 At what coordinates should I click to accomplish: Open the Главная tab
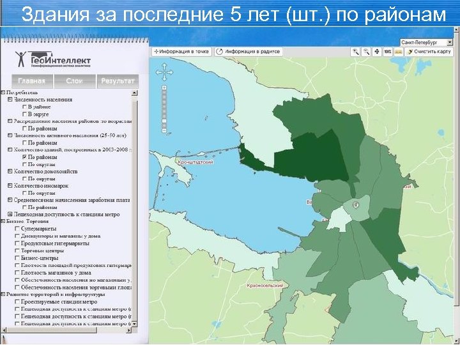[x=32, y=81]
